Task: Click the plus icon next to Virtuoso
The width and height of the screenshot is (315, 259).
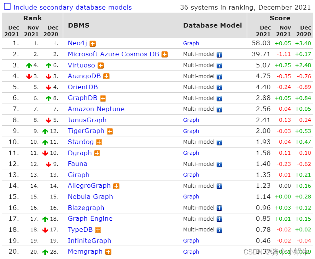Action: point(101,66)
